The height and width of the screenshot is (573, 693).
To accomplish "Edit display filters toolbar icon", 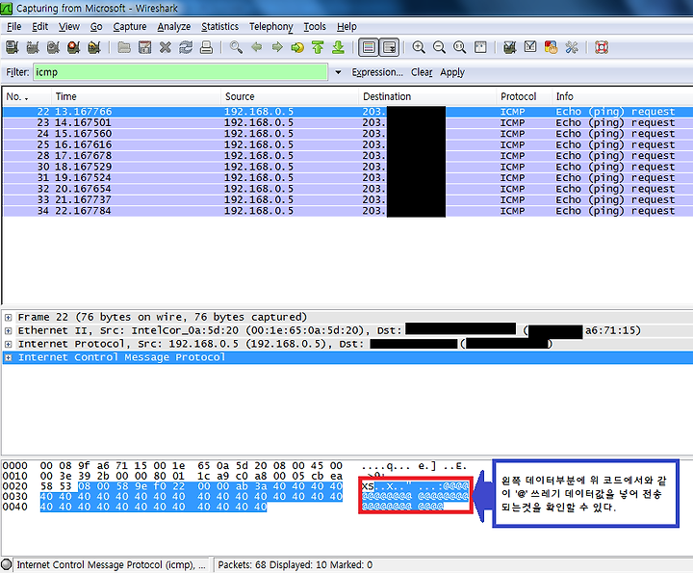I will [x=530, y=47].
